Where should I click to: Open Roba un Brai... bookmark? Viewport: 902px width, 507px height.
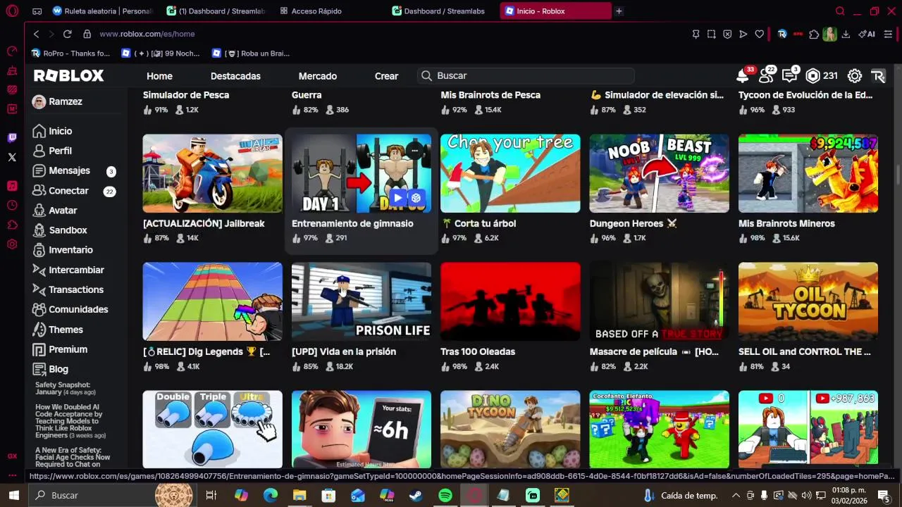(251, 54)
